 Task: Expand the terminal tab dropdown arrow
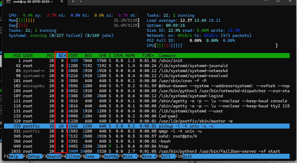pos(81,2)
